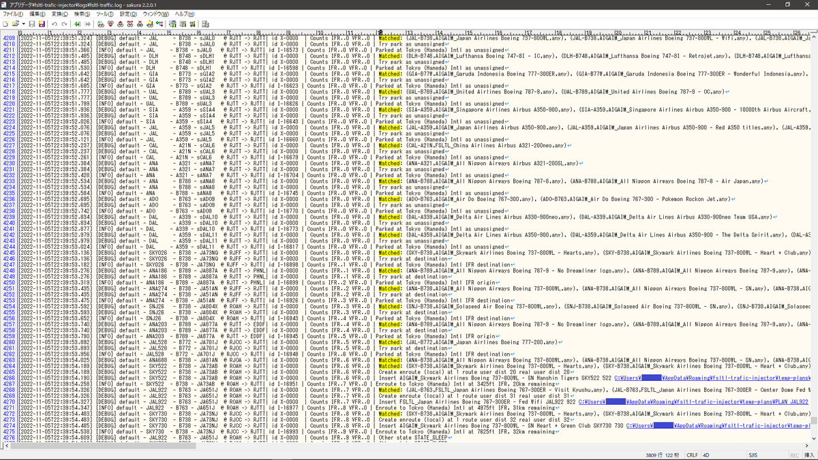Viewport: 818px width, 460px height.
Task: Click the vertical scrollbar up arrow
Action: (x=814, y=37)
